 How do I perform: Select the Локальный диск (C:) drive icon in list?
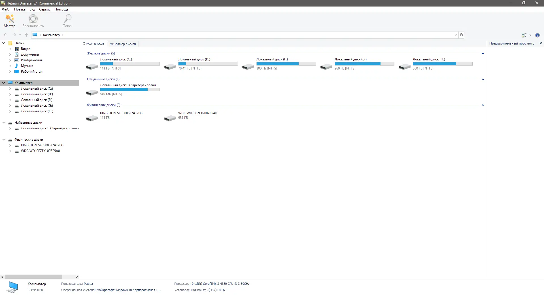coord(92,67)
